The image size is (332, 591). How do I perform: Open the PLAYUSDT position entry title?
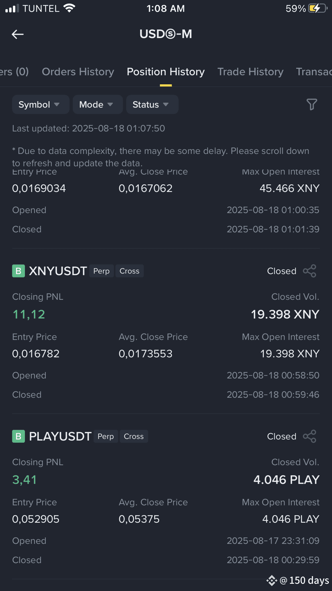[60, 436]
